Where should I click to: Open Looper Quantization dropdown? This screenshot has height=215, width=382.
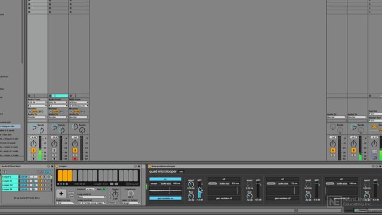click(x=65, y=203)
